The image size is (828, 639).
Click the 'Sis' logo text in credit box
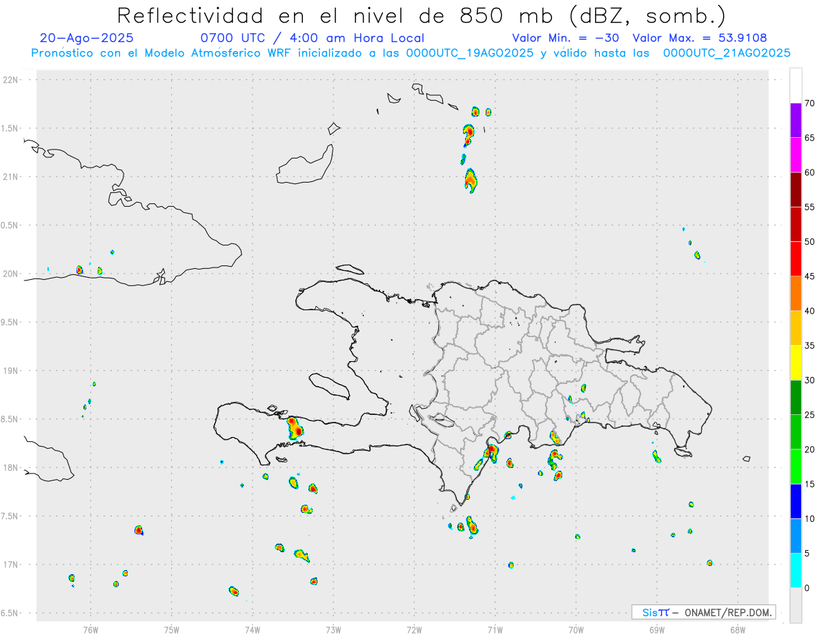point(651,612)
